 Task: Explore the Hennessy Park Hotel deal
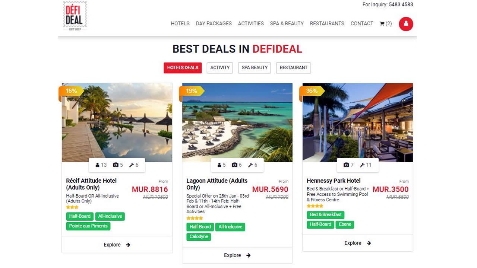[358, 243]
